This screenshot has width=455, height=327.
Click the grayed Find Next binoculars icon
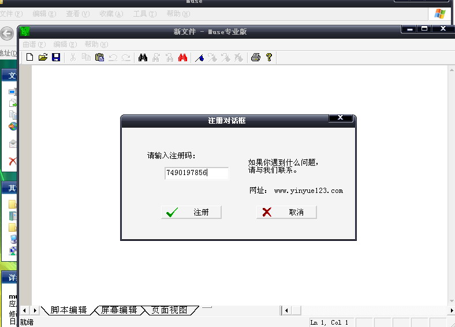click(x=156, y=57)
